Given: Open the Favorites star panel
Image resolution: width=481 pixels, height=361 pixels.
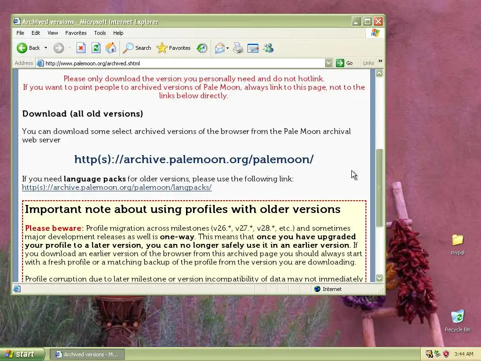Looking at the screenshot, I should pos(174,48).
